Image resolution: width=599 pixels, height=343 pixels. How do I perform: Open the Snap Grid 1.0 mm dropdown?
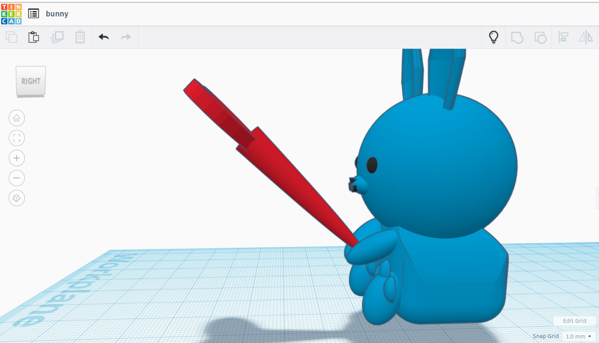(x=579, y=336)
